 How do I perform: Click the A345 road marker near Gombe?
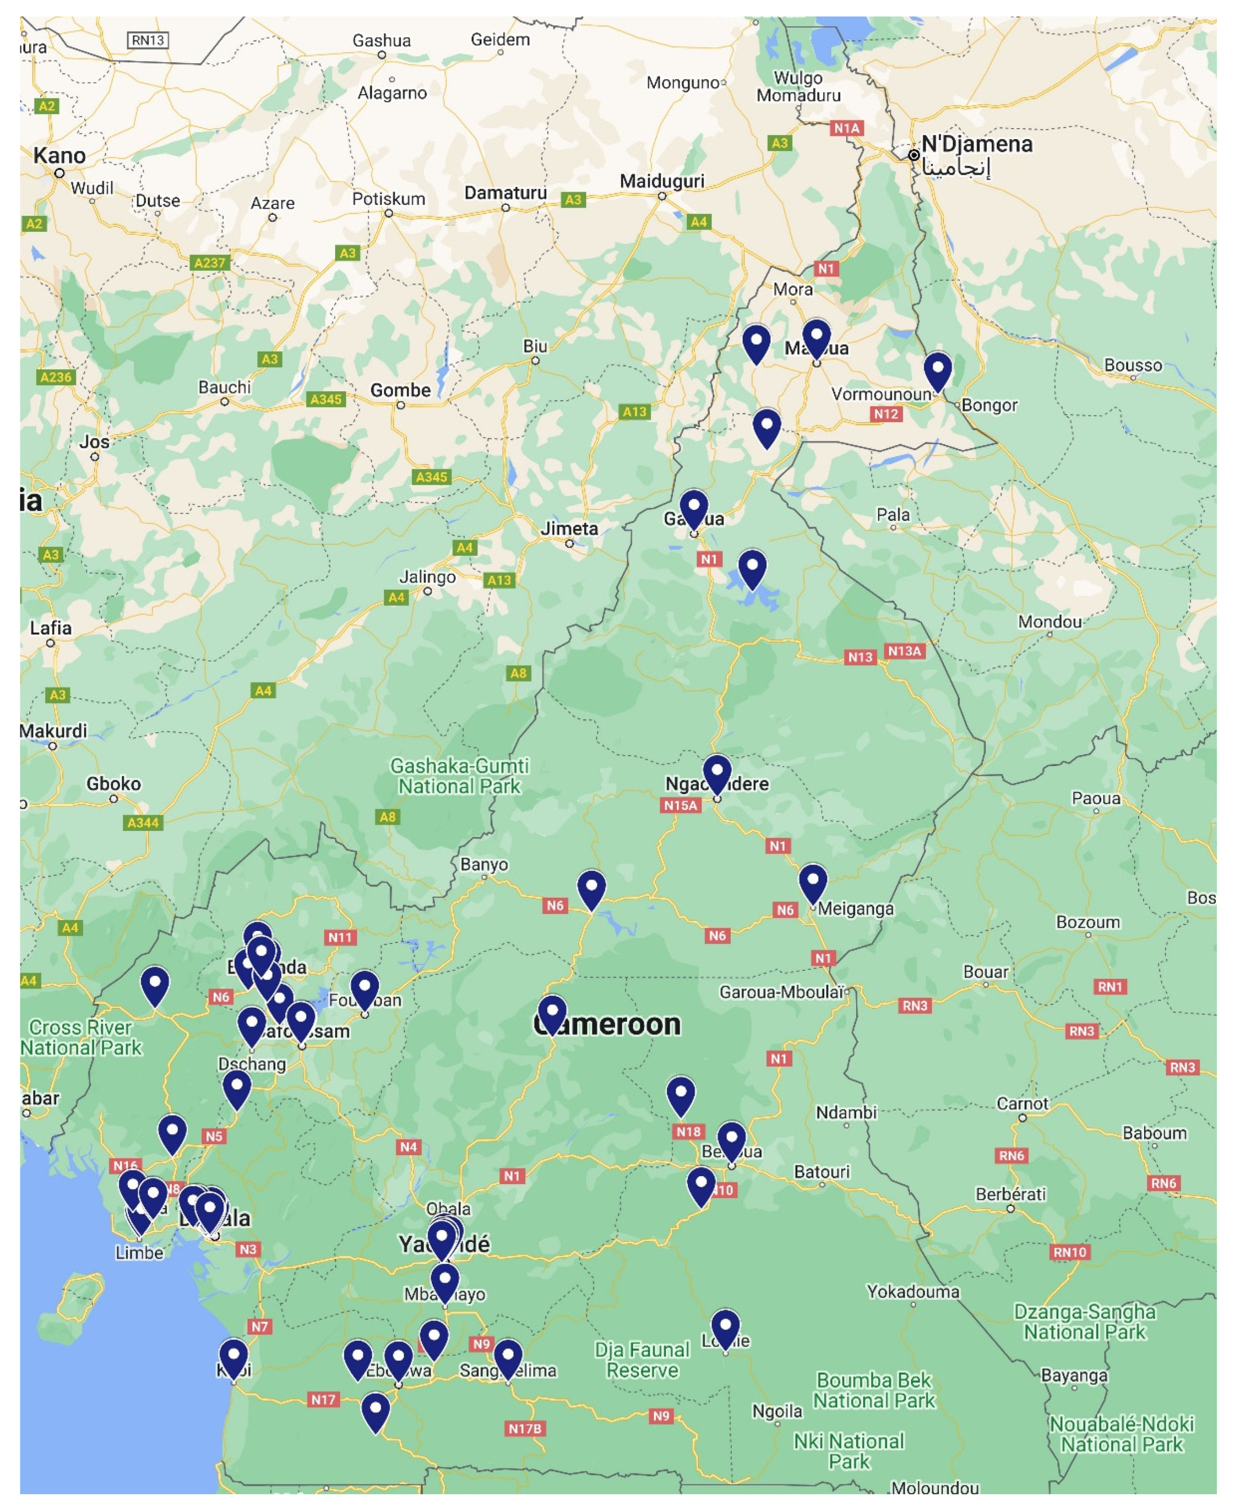[x=326, y=400]
